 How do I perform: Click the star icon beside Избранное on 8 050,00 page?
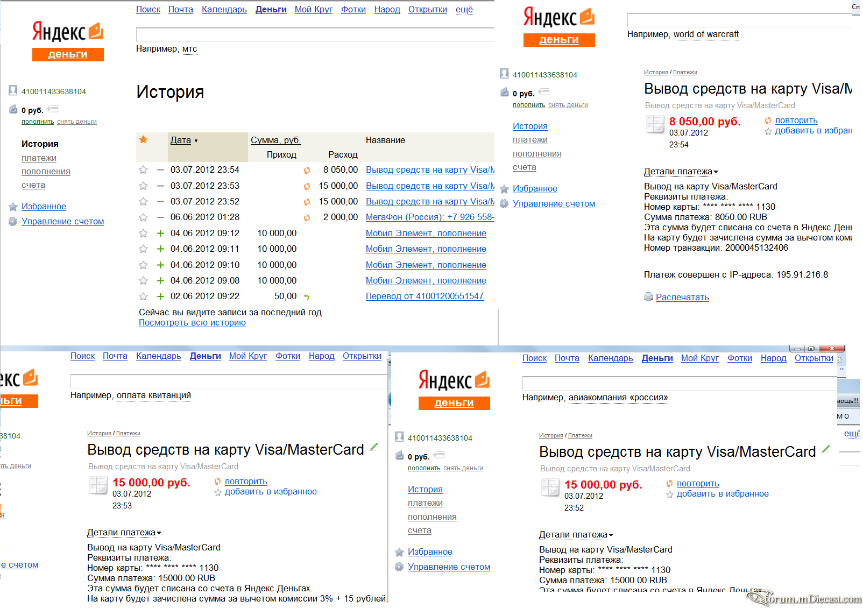504,189
